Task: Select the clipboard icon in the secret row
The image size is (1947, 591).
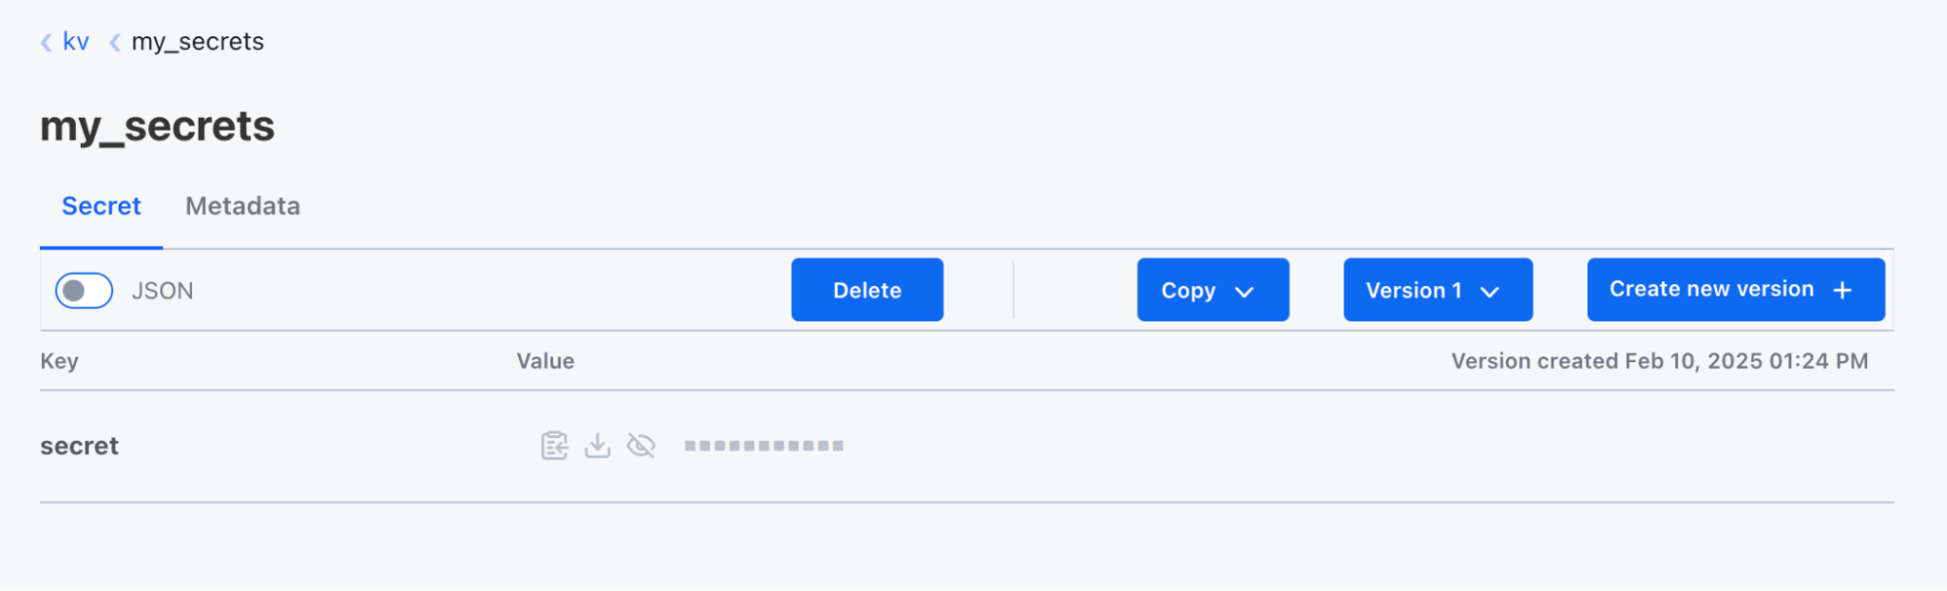Action: click(x=553, y=445)
